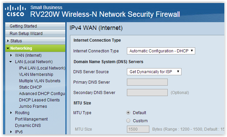The image size is (227, 137).
Task: Select the Custom MTU Type radio button
Action: click(x=128, y=121)
